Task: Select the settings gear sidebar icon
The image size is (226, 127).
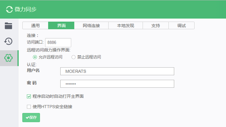Action: [x=9, y=58]
